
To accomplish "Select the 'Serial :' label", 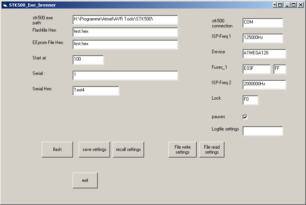I will [x=39, y=73].
